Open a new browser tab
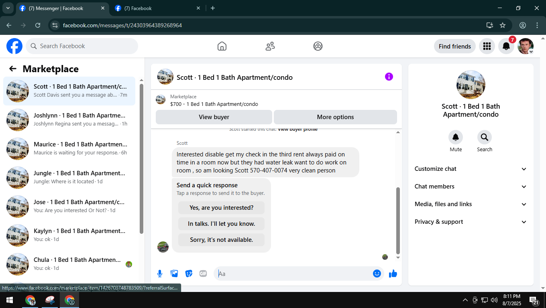 tap(213, 8)
